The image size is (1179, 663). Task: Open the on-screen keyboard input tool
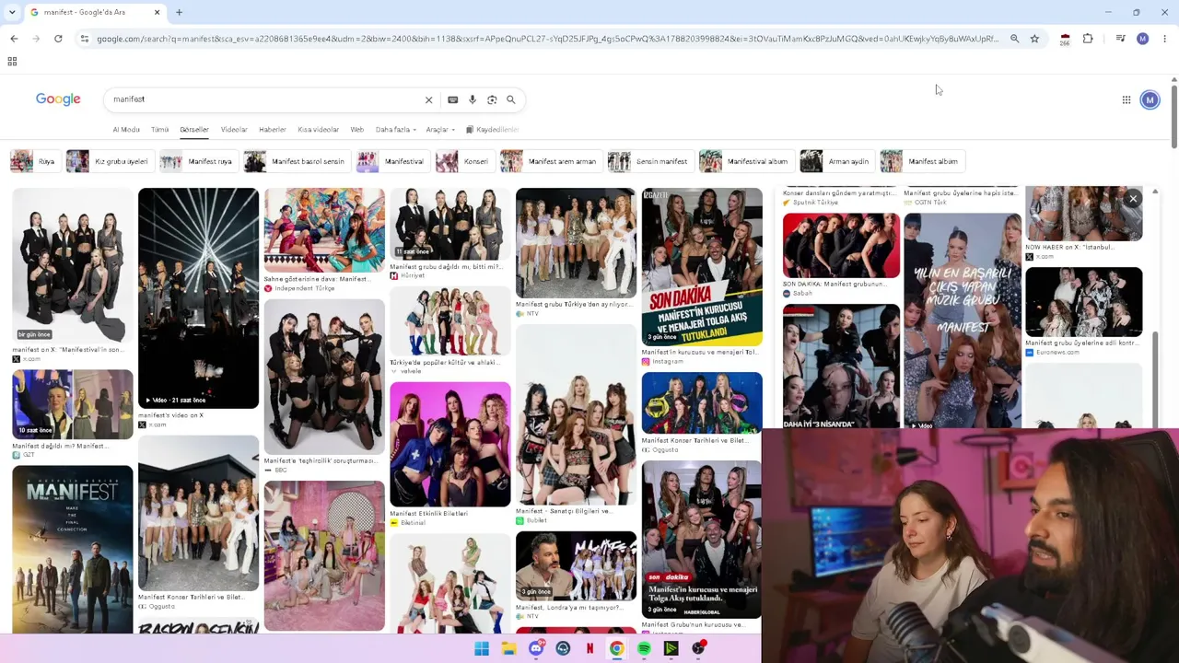click(452, 99)
